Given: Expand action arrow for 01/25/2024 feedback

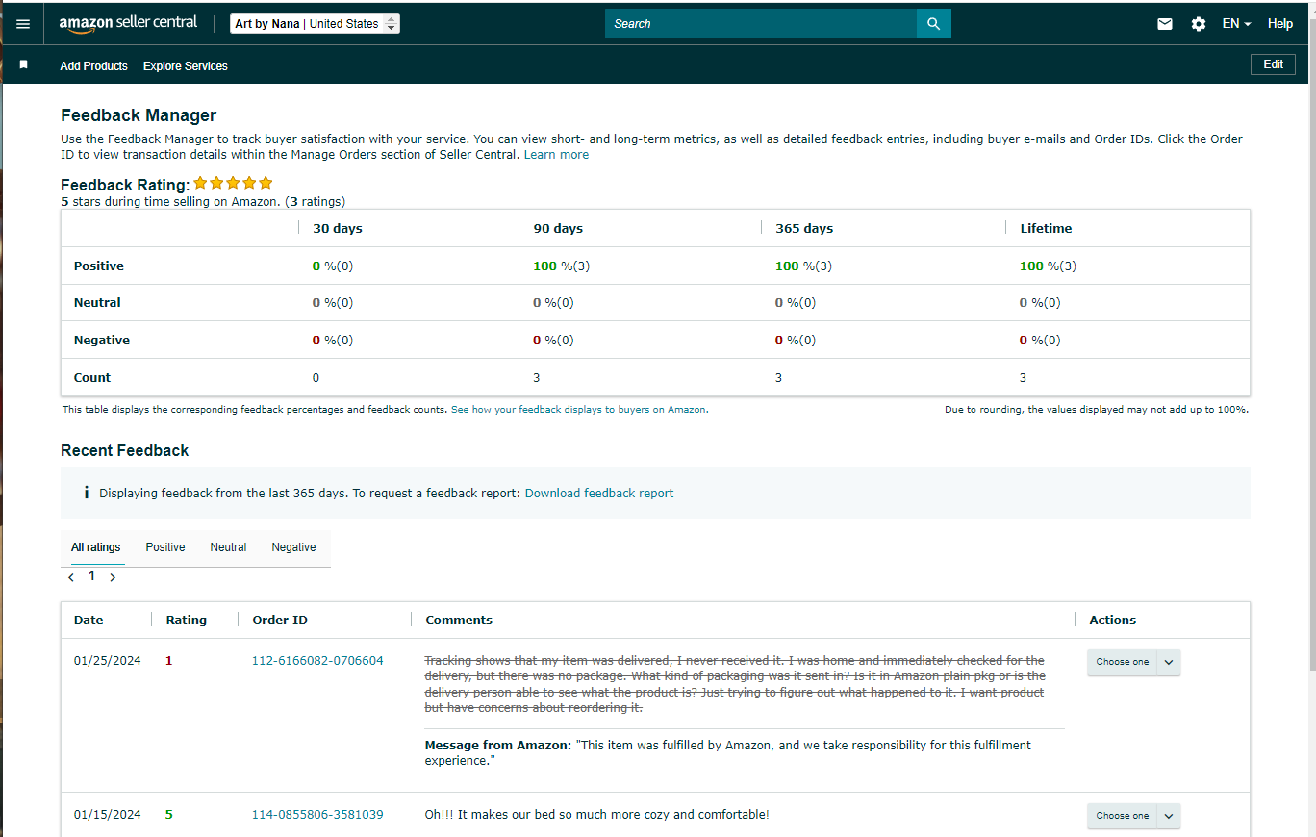Looking at the screenshot, I should click(x=1169, y=662).
